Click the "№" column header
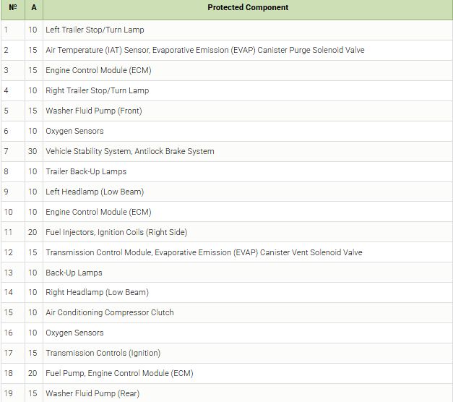Image resolution: width=453 pixels, height=402 pixels. point(12,8)
